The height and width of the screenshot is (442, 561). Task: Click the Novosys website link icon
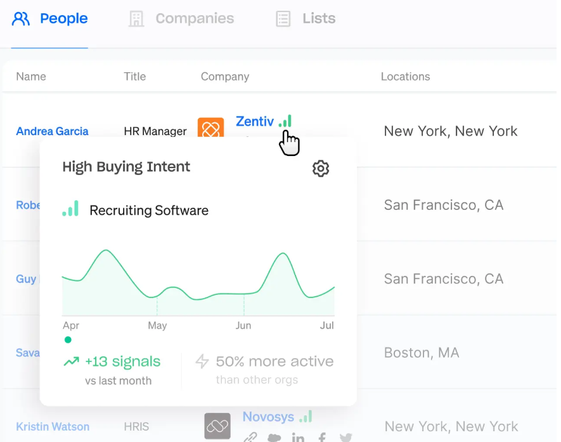pos(250,438)
